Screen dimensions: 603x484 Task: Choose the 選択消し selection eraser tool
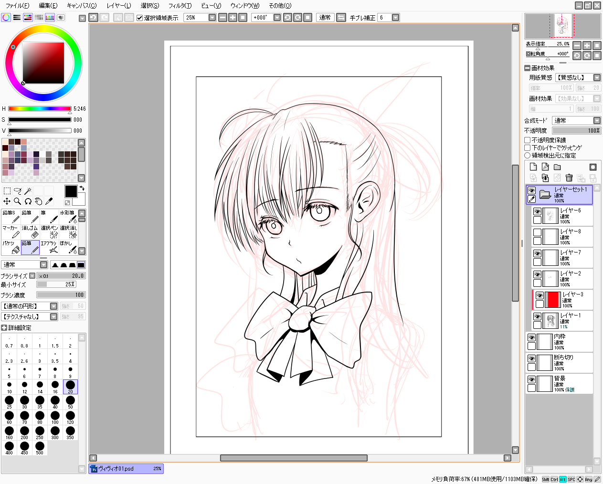[68, 232]
